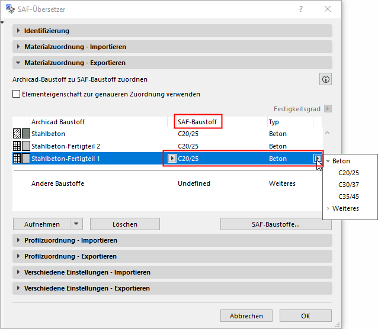Viewport: 378px width, 329px height.
Task: Open the SAF-Baustoffe... dialog button
Action: point(276,224)
